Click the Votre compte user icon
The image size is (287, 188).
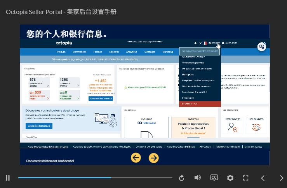(x=233, y=127)
